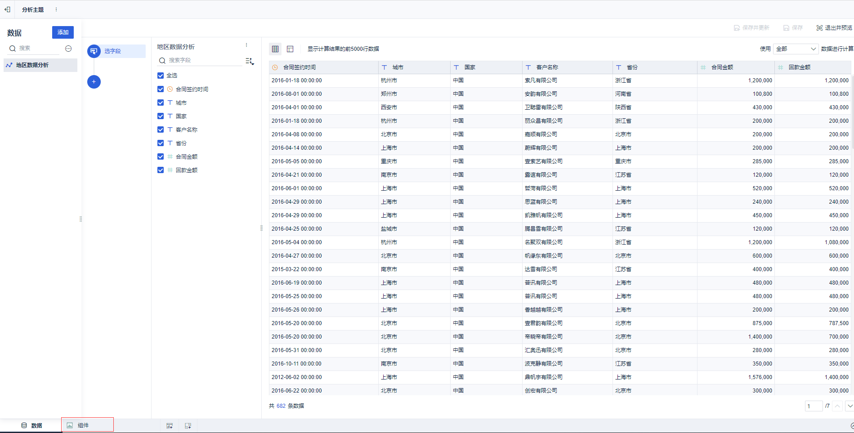Click the add-dashboard icon in bottom bar
The image size is (854, 433).
click(x=188, y=426)
